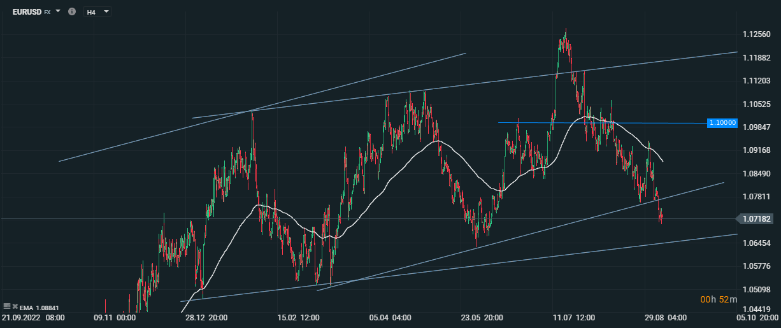Click the EURUSD symbol name
The width and height of the screenshot is (781, 328).
[x=27, y=11]
